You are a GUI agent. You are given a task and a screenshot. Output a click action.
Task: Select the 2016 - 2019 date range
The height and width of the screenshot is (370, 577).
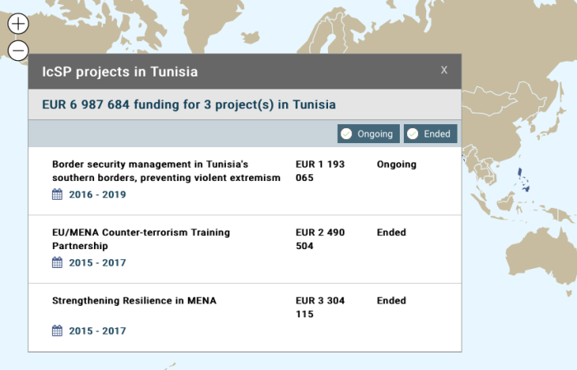pos(97,195)
